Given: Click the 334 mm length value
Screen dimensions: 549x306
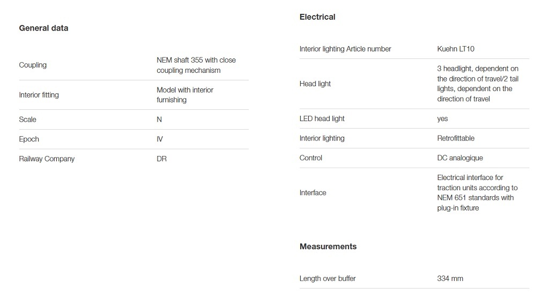Looking at the screenshot, I should click(450, 279).
